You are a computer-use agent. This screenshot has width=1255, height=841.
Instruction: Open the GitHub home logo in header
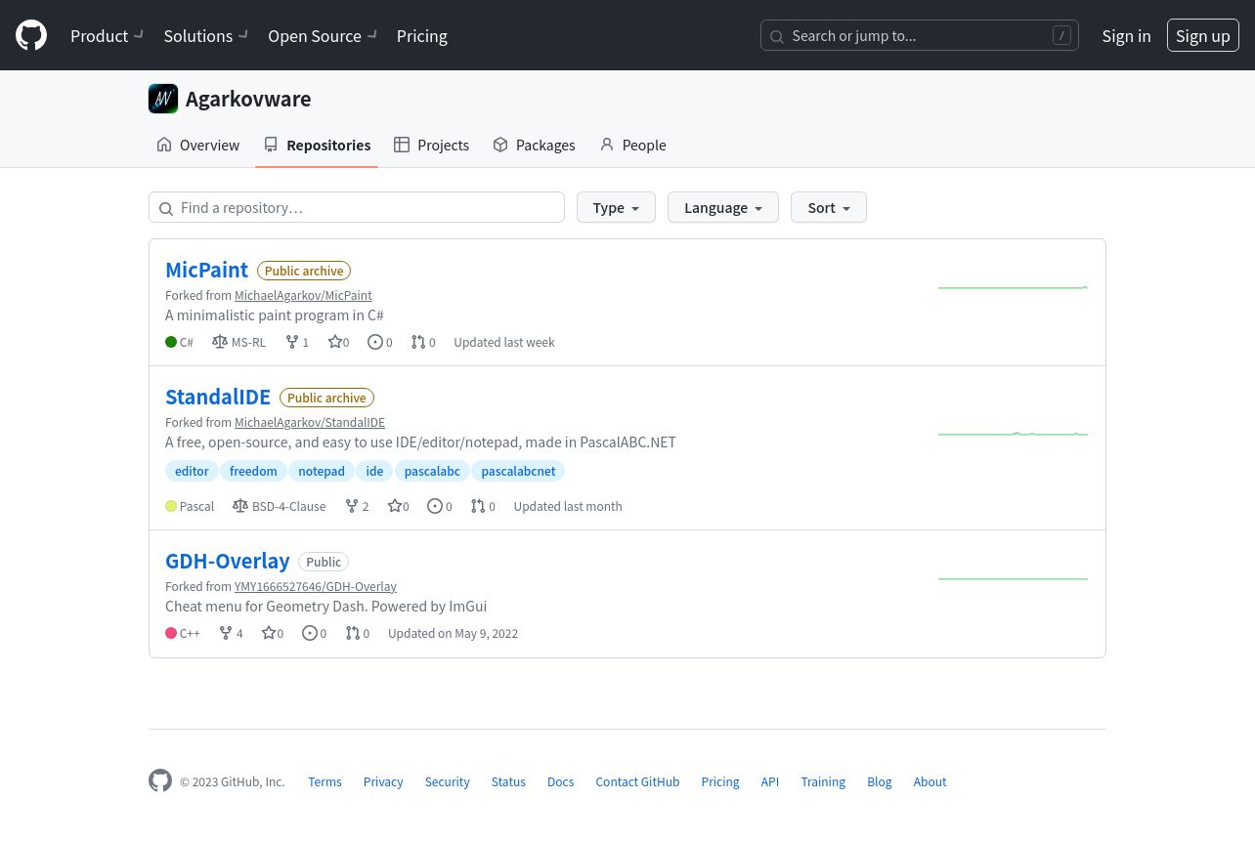31,36
